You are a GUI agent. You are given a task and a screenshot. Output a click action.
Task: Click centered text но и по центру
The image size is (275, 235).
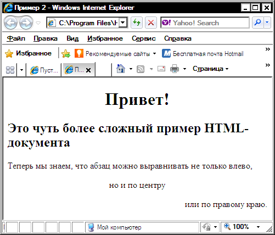coord(137,185)
